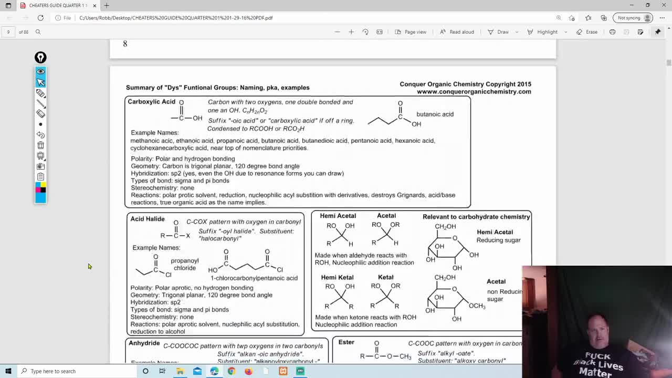This screenshot has height=378, width=672.
Task: Click the Not syncing profile button
Action: pyautogui.click(x=634, y=18)
